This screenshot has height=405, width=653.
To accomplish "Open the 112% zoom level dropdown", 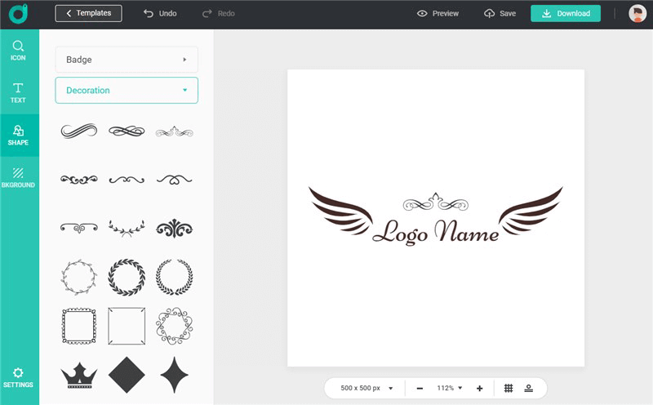I will pyautogui.click(x=449, y=388).
